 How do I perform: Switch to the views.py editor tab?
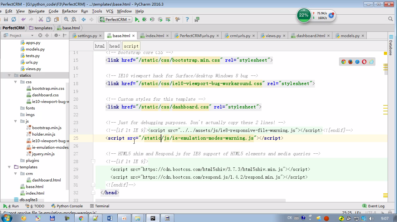[x=273, y=36]
